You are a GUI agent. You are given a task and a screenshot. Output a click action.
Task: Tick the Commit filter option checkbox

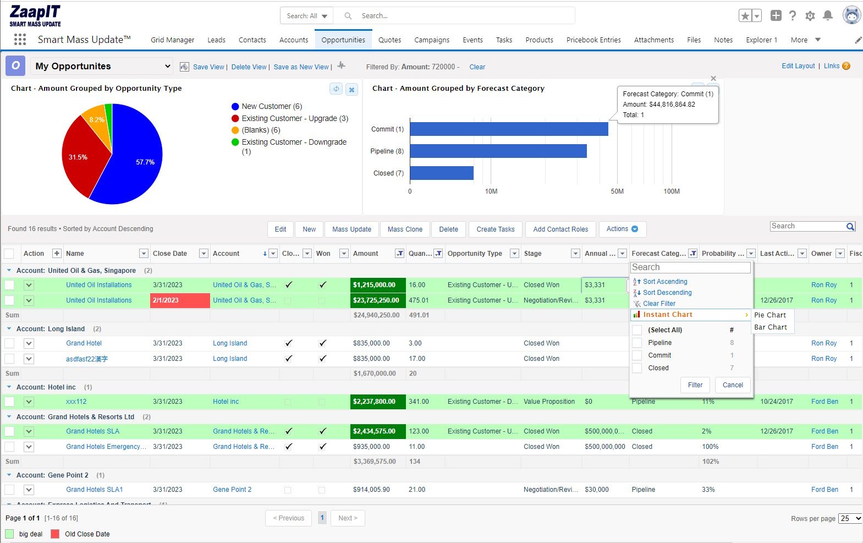(x=637, y=355)
